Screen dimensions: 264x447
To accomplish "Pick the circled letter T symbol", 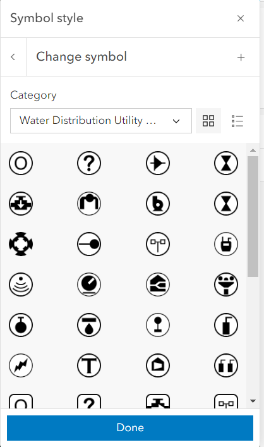I will 89,365.
